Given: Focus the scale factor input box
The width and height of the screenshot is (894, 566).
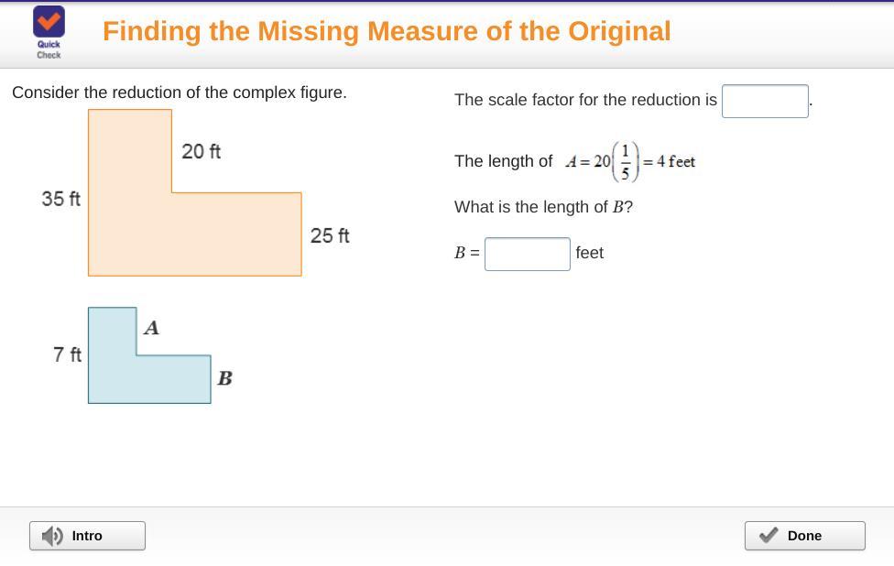Looking at the screenshot, I should [765, 101].
